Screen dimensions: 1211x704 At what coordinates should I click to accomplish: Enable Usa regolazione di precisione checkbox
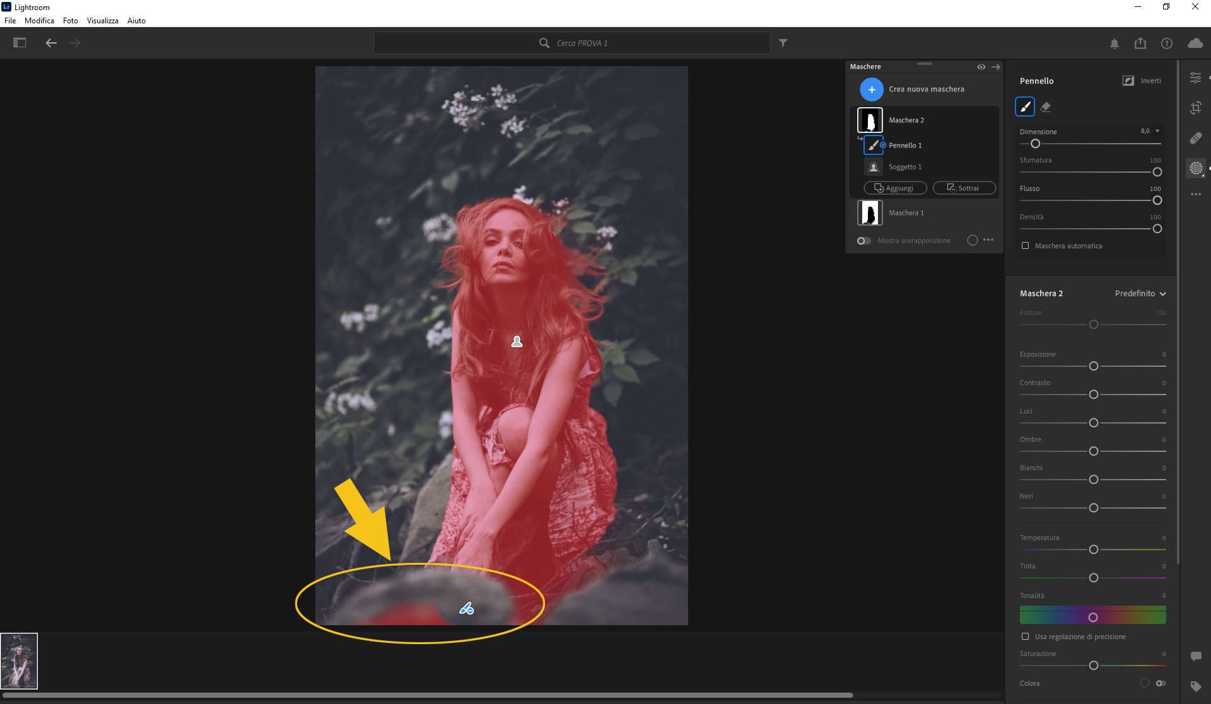pyautogui.click(x=1025, y=637)
